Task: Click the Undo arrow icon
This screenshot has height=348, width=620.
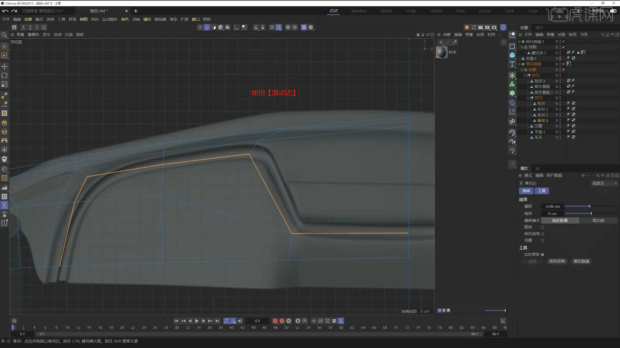Action: 5,11
